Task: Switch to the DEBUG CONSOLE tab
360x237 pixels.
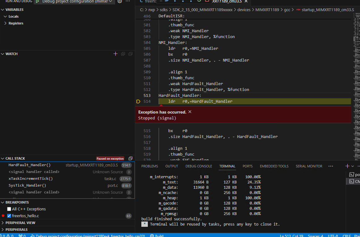Action: [199, 166]
